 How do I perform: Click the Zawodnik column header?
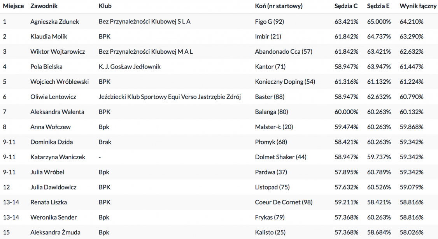pyautogui.click(x=45, y=6)
